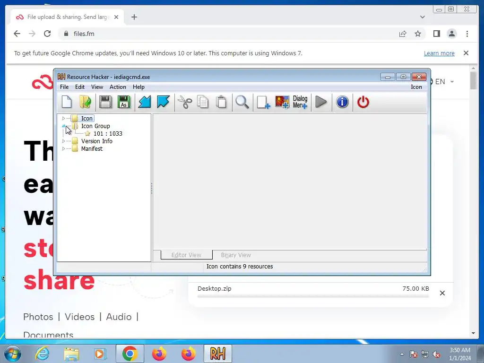Select the Icon tree folder
The width and height of the screenshot is (484, 363).
pyautogui.click(x=87, y=118)
